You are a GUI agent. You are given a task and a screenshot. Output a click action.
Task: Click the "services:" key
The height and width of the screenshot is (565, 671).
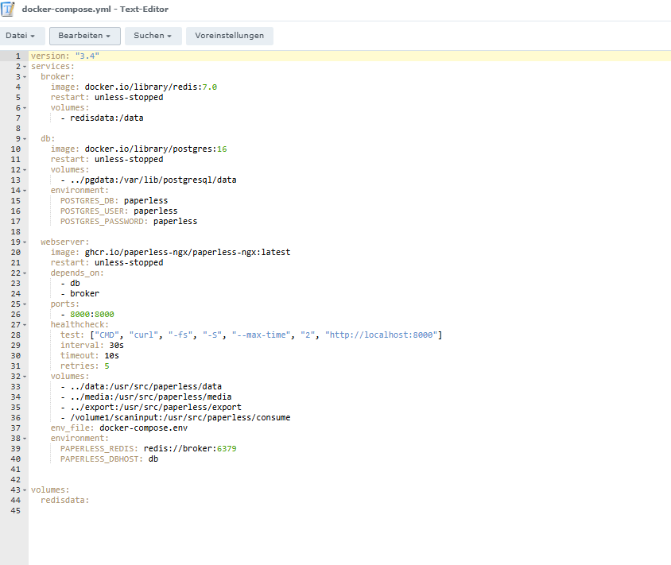[53, 67]
